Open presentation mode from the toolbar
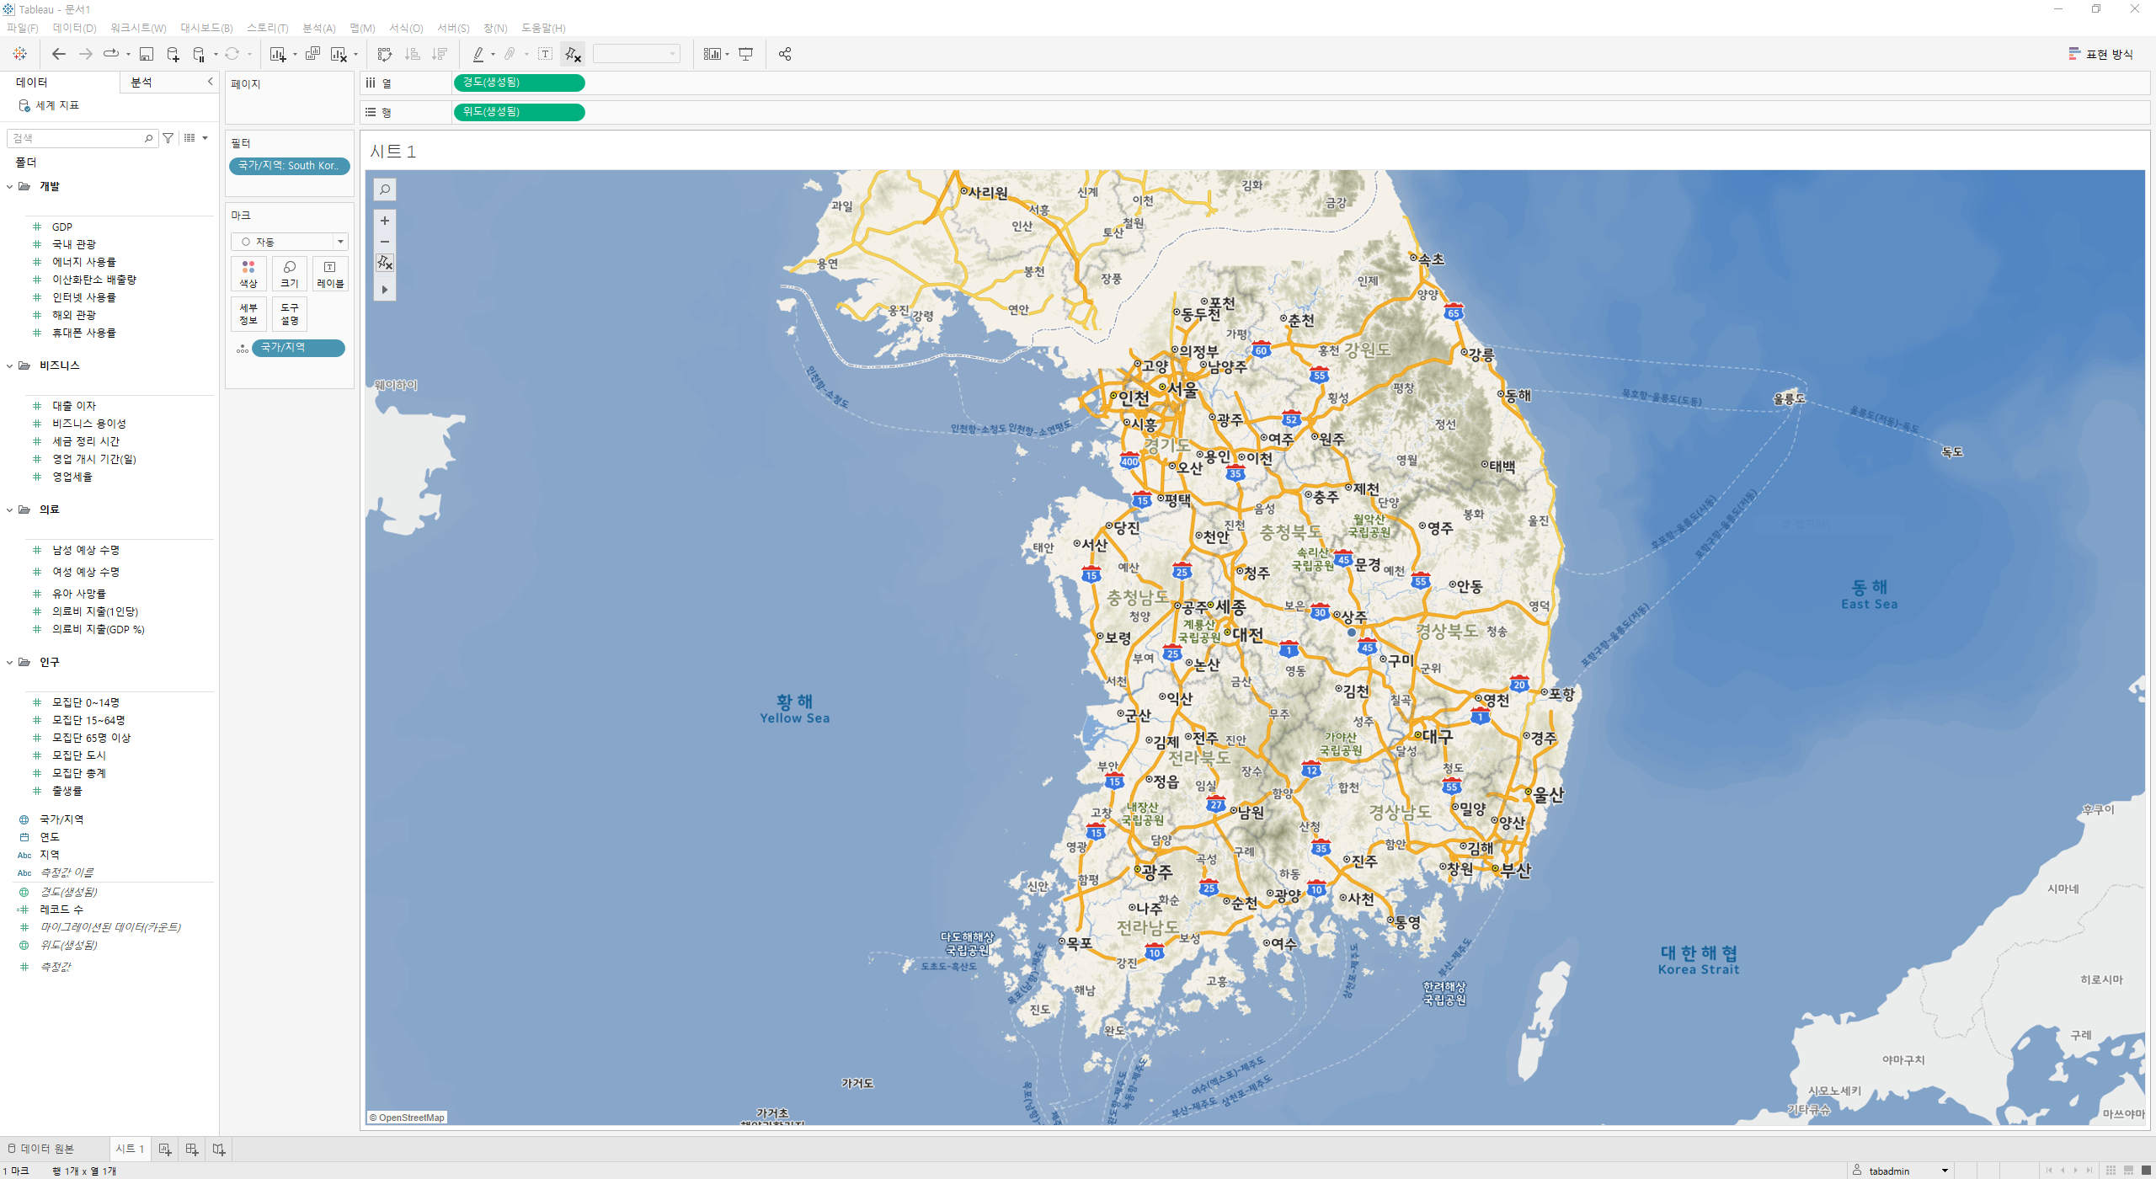 point(745,55)
